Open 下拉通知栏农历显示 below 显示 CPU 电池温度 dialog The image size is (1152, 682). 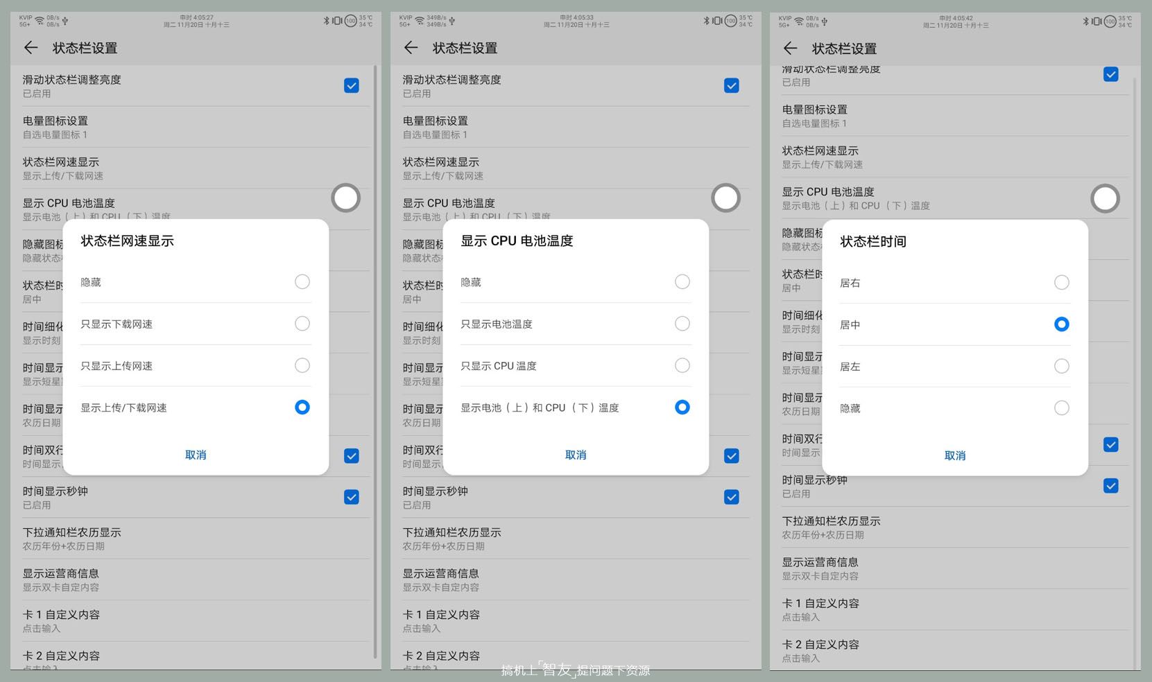coord(576,539)
